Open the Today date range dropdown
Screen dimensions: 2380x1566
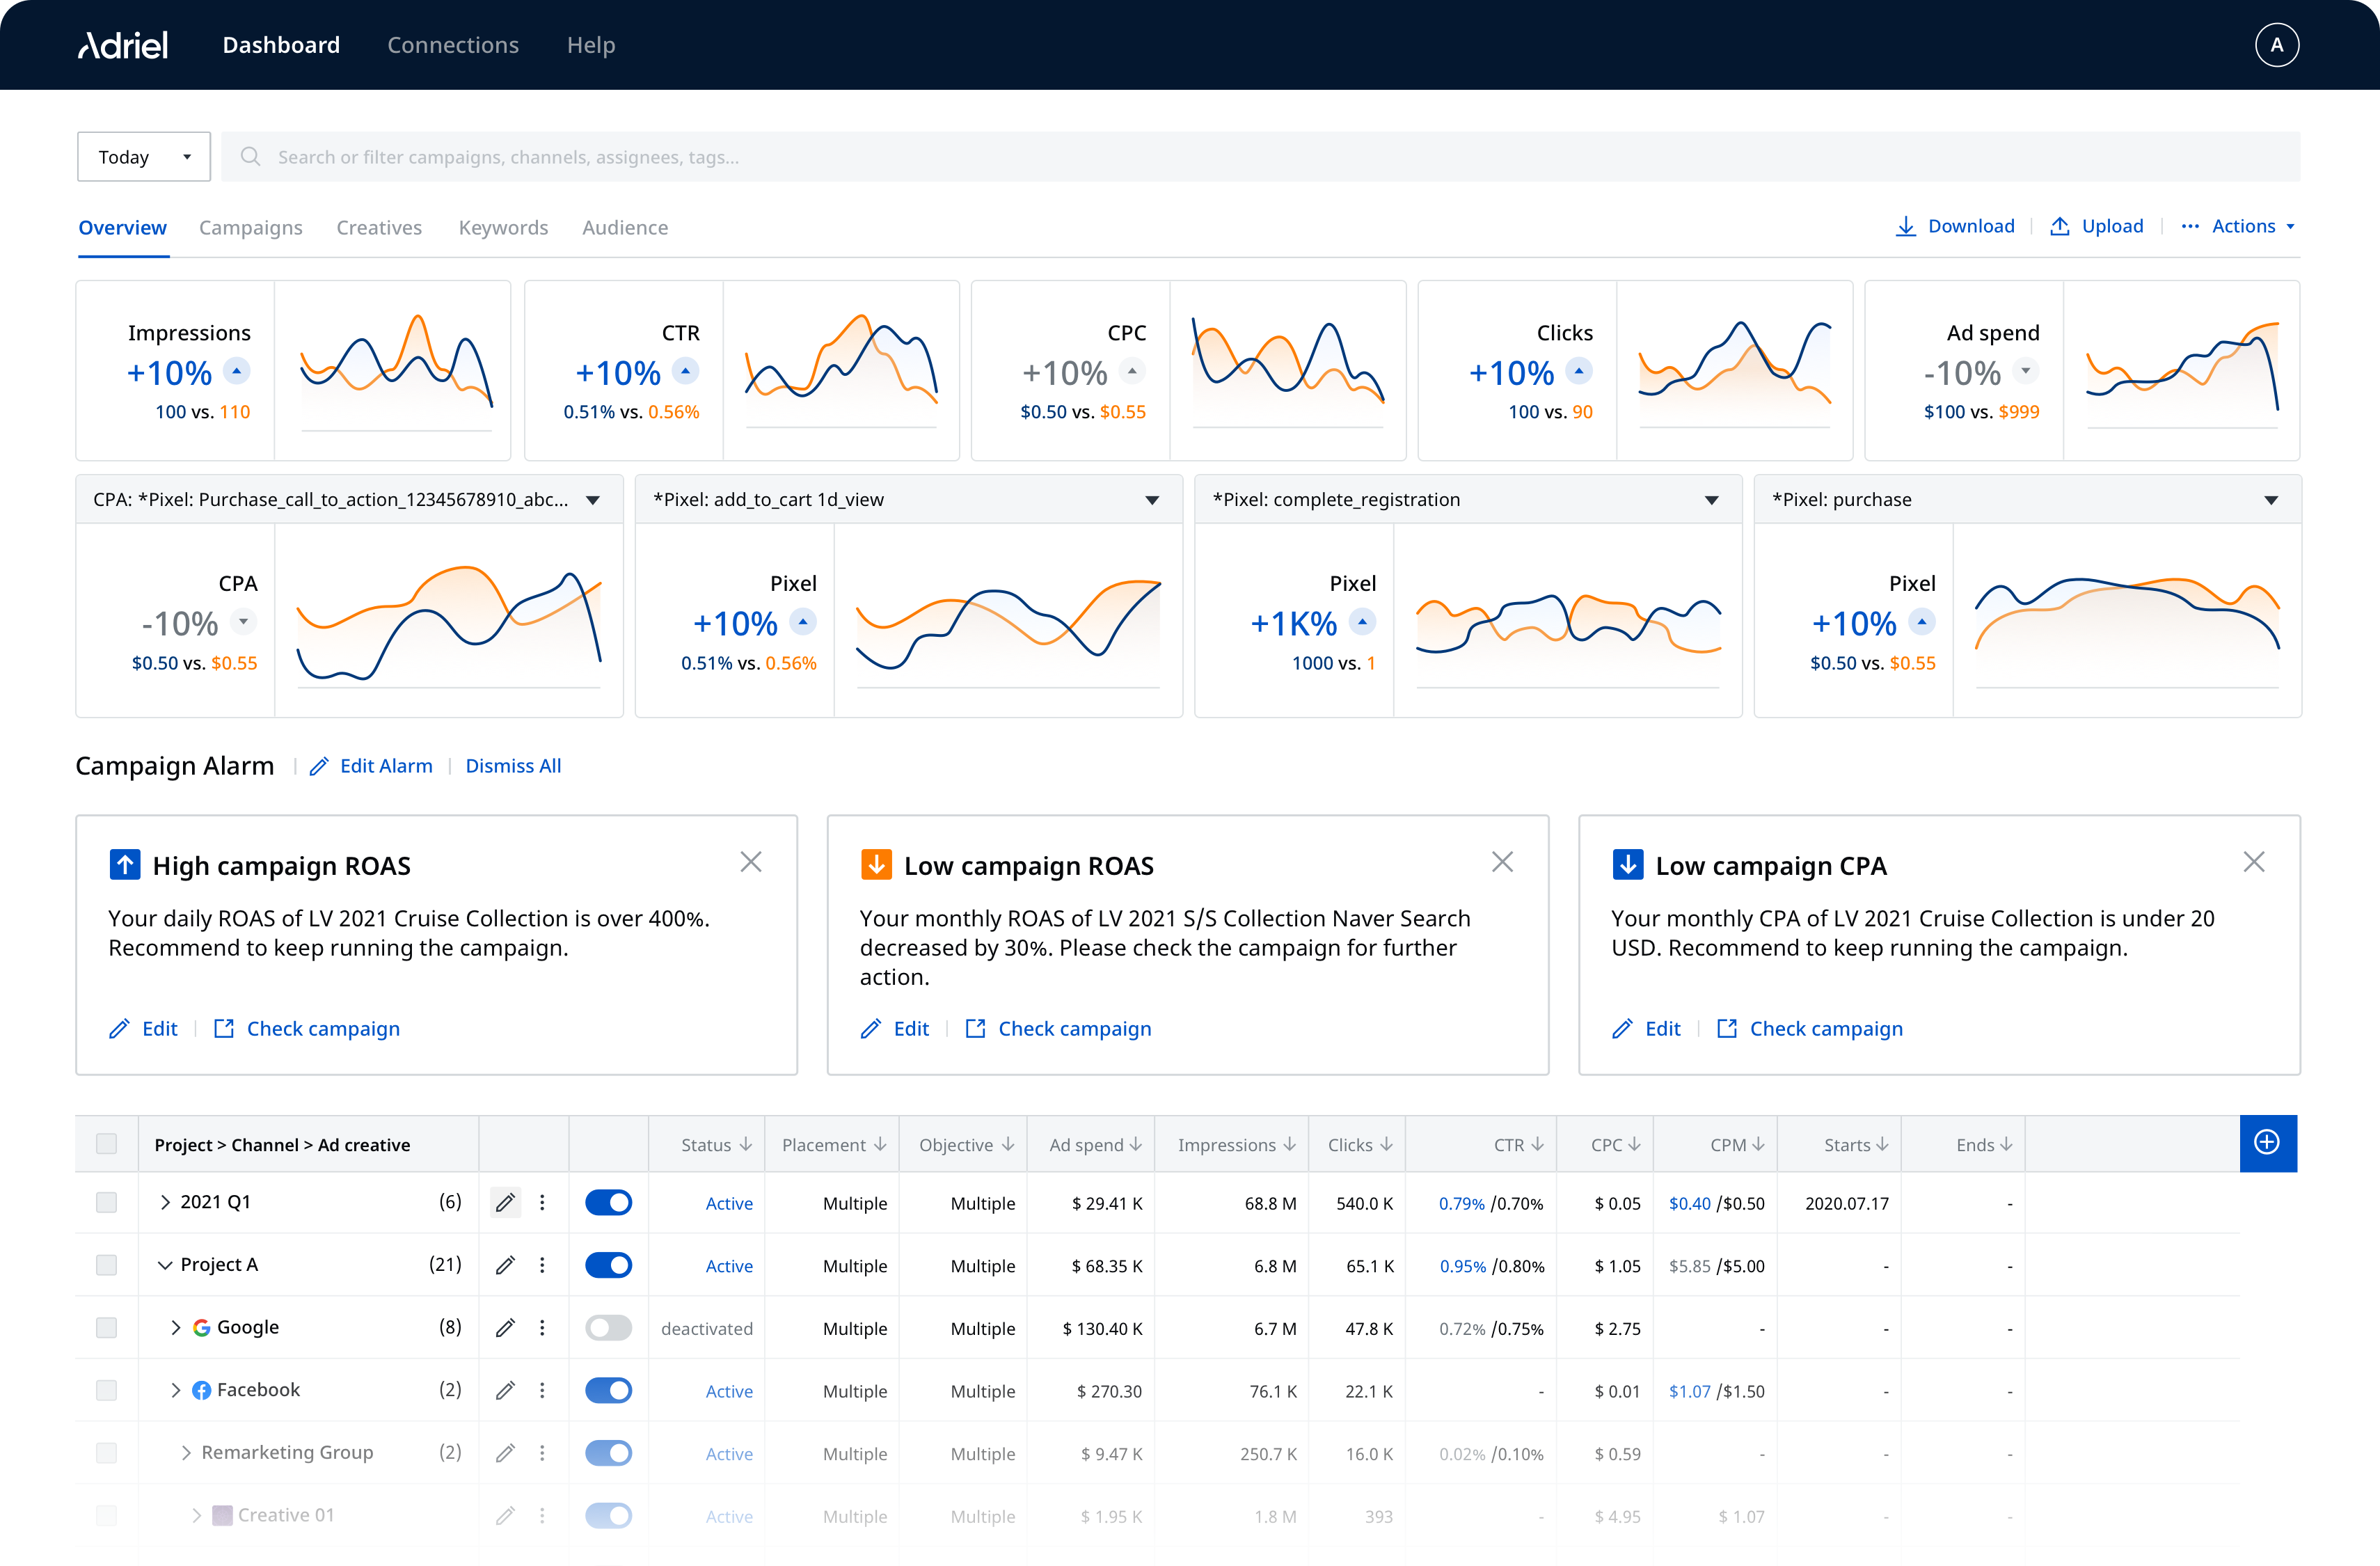(142, 156)
